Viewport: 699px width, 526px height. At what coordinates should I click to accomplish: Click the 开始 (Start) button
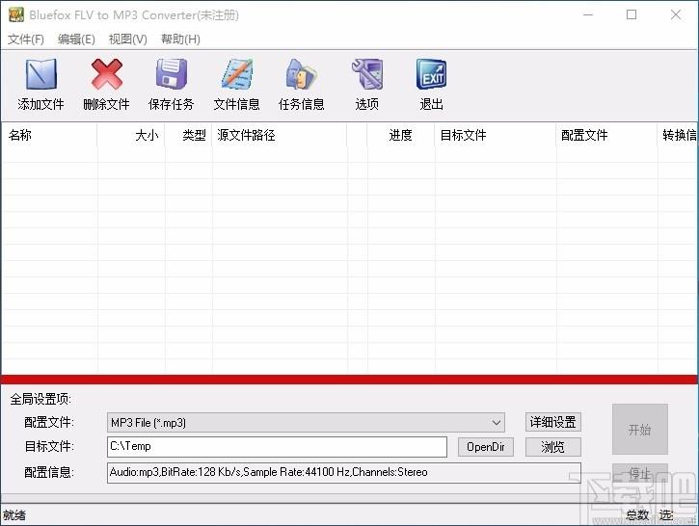click(640, 430)
